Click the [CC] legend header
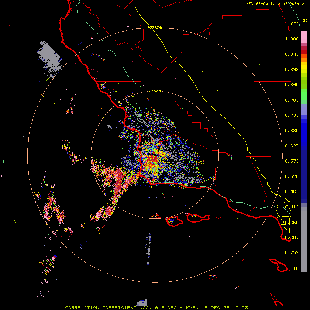The image size is (310, 310). click(x=294, y=24)
